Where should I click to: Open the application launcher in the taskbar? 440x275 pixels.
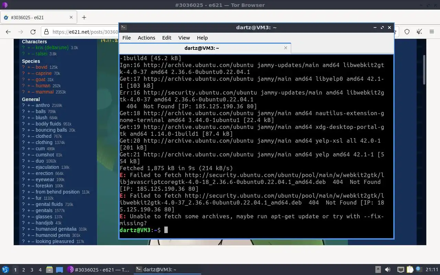[x=5, y=269]
